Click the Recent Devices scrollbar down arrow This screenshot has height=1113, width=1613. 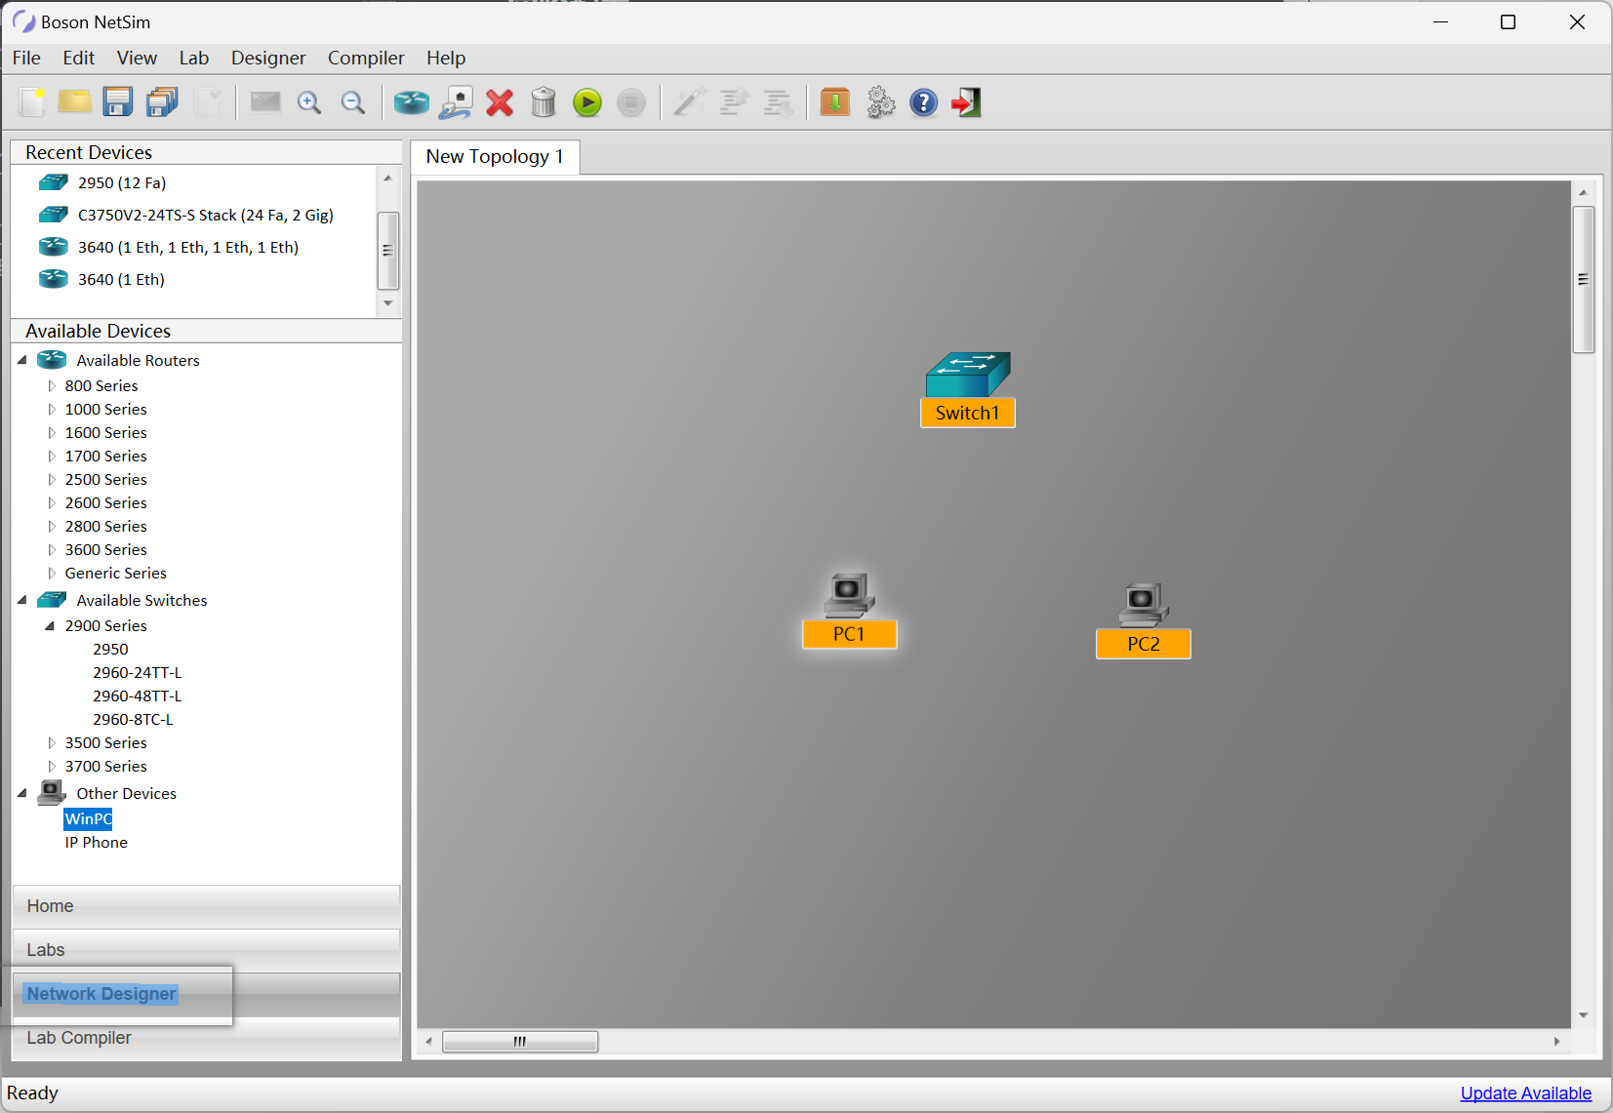pos(388,303)
